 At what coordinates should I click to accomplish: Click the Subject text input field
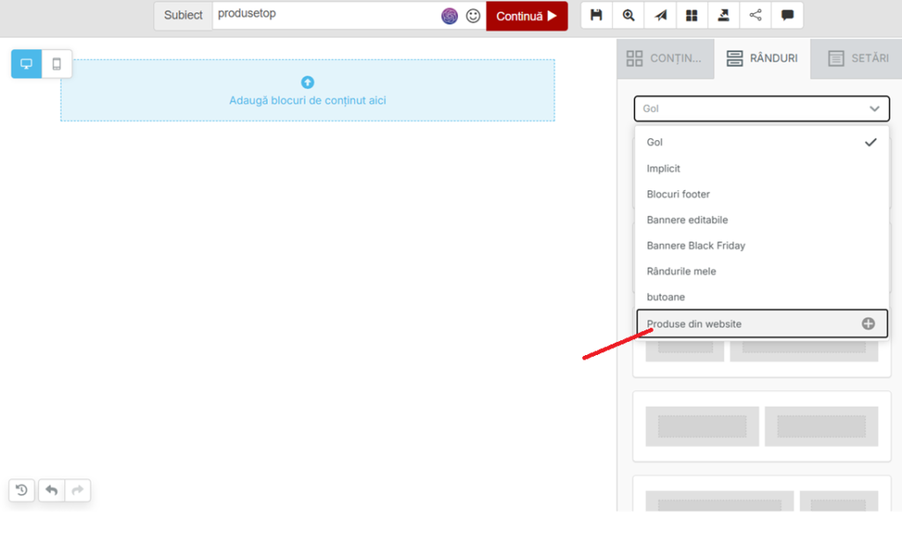pos(326,15)
